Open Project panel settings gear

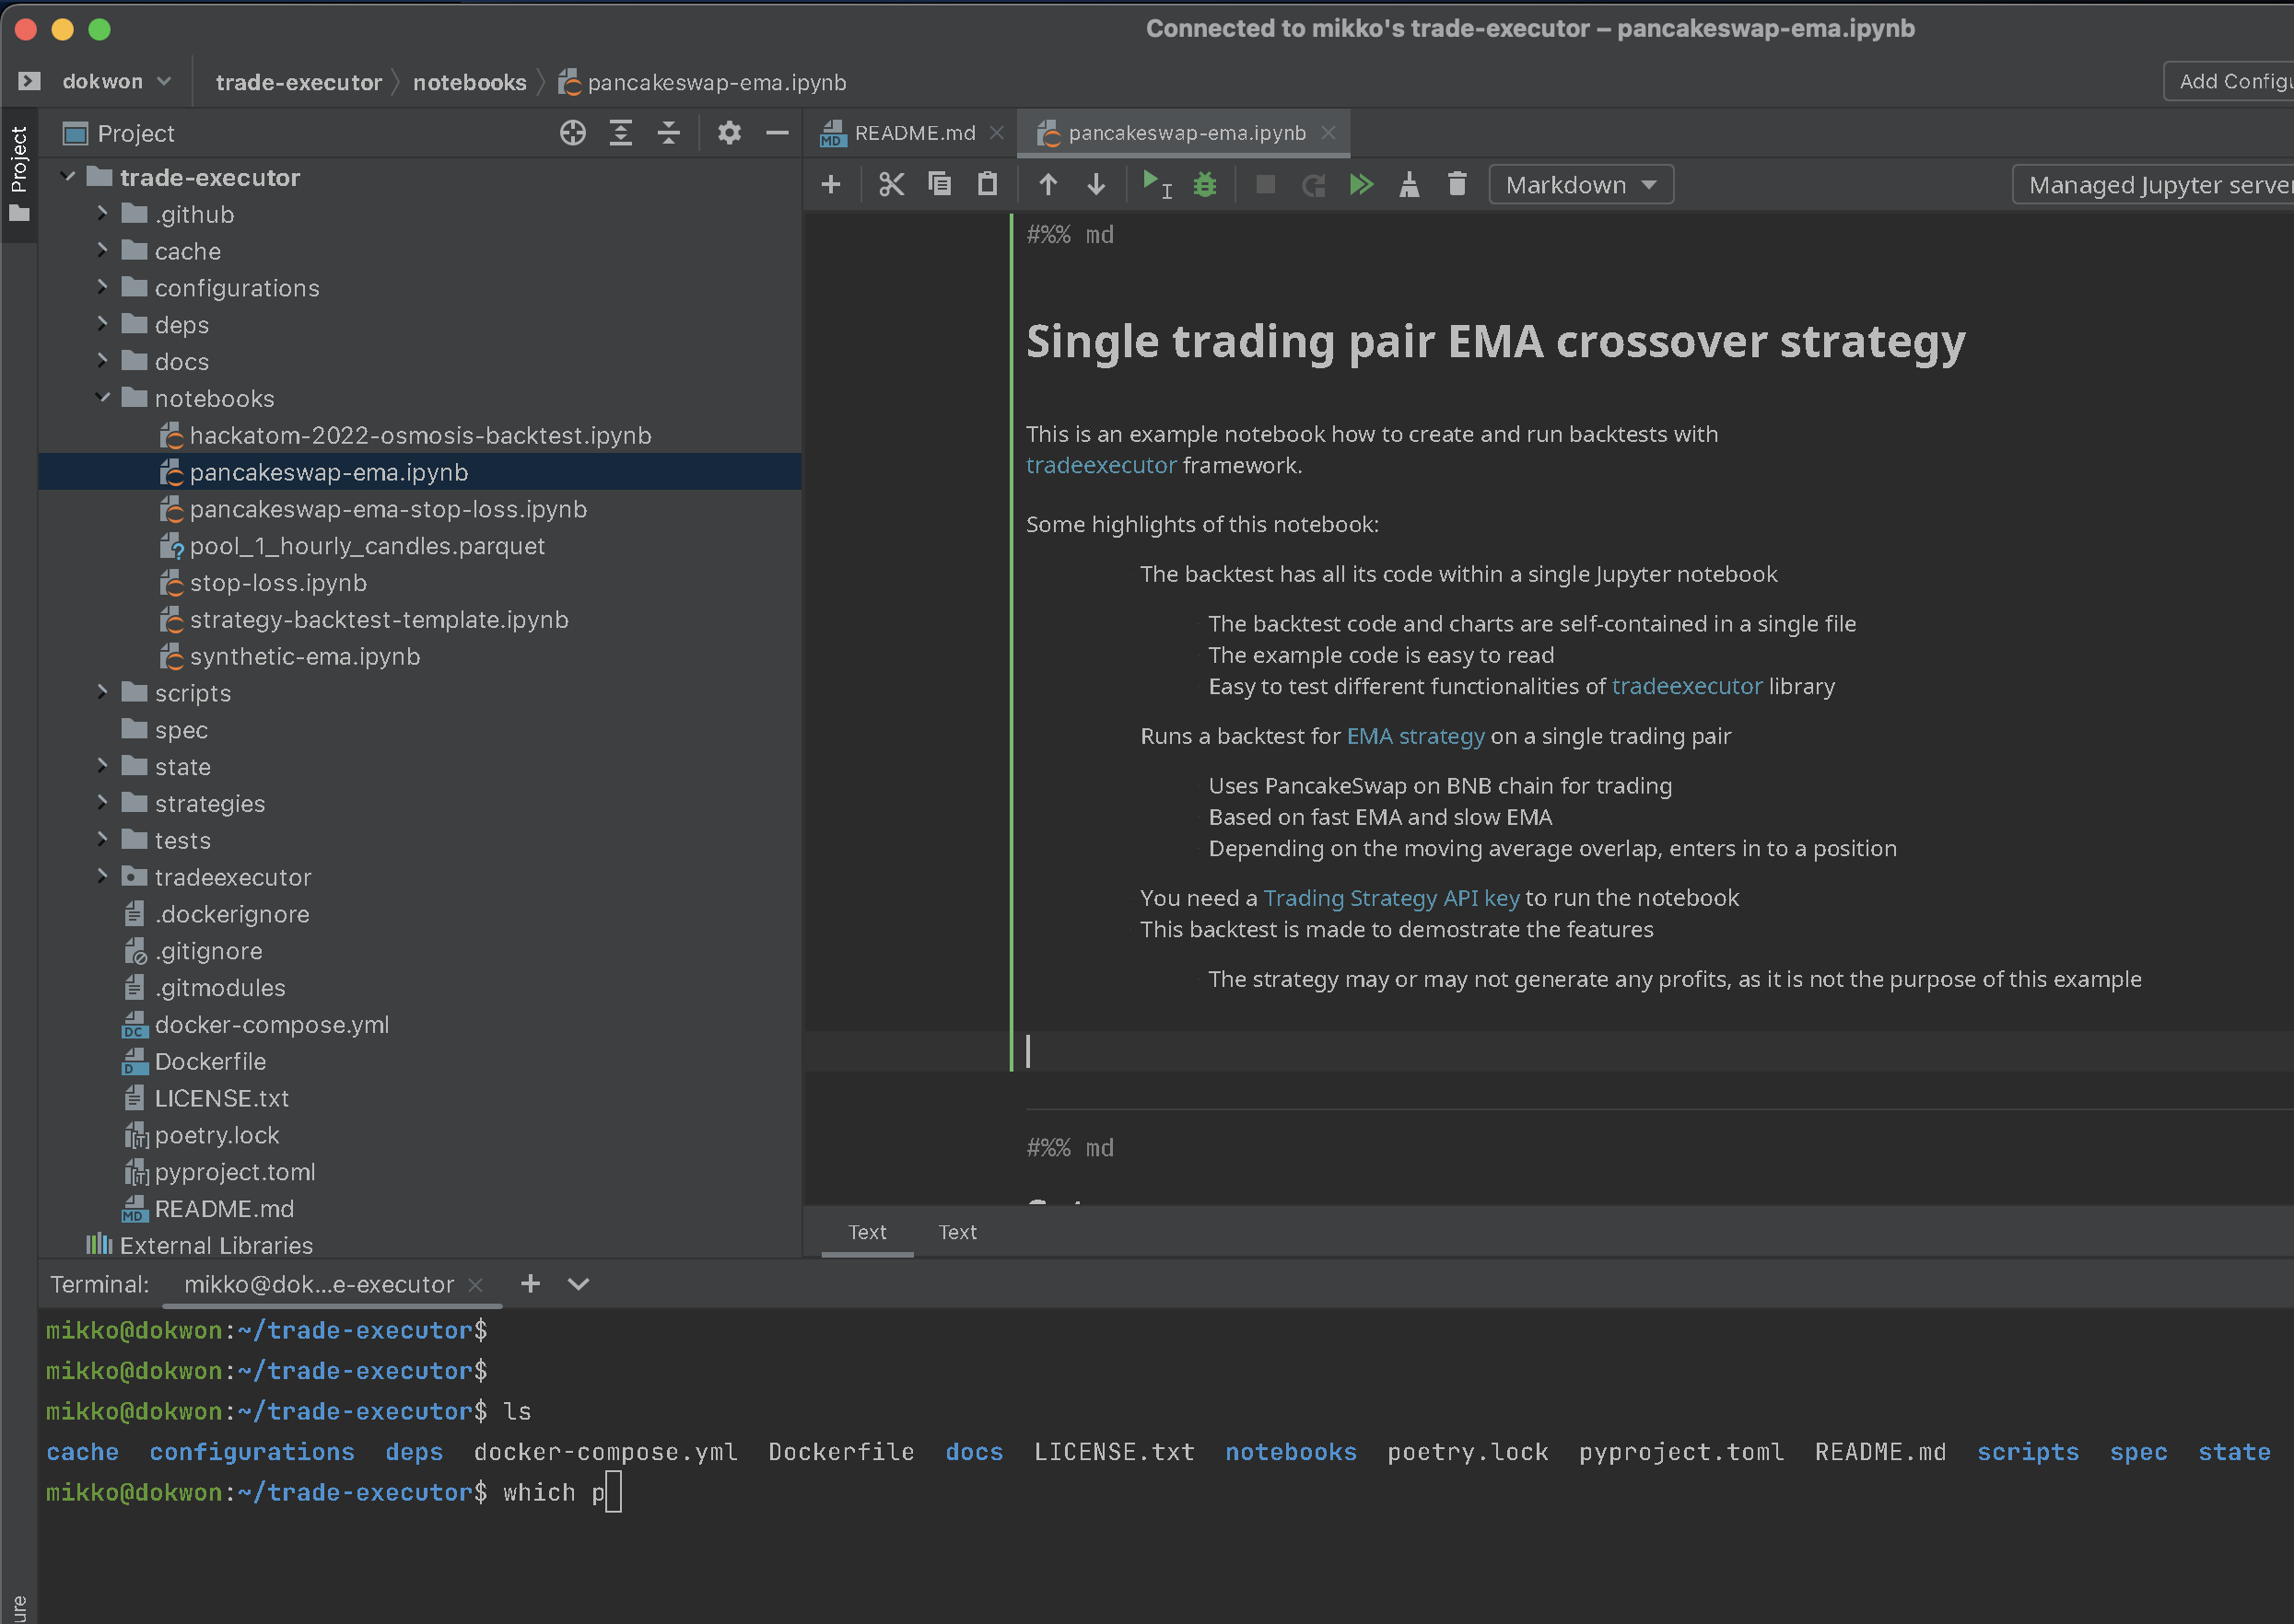(x=730, y=133)
